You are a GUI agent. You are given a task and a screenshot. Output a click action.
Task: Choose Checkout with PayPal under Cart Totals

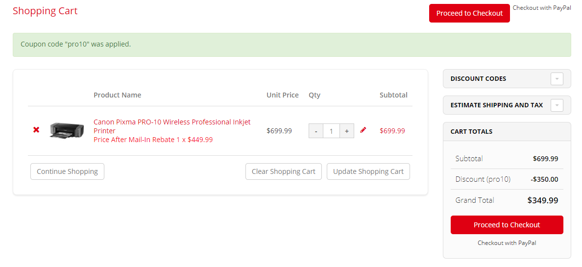tap(507, 243)
